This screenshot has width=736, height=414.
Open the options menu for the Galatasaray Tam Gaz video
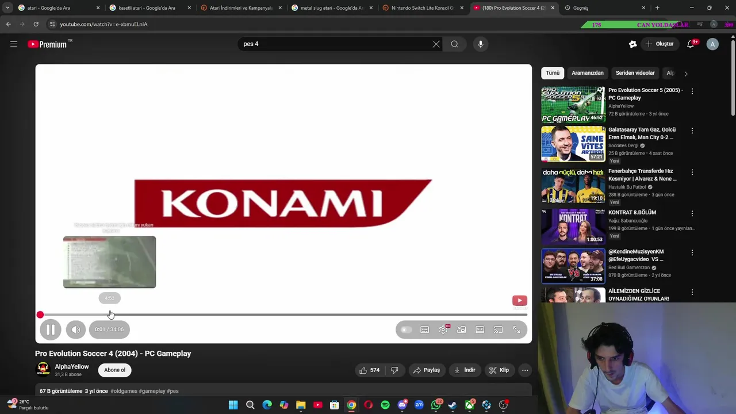point(692,131)
